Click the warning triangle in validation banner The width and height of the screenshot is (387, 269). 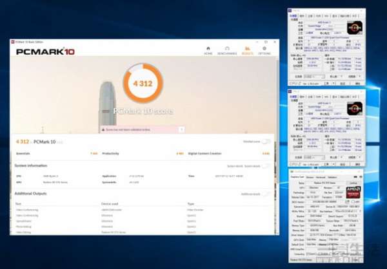[103, 129]
